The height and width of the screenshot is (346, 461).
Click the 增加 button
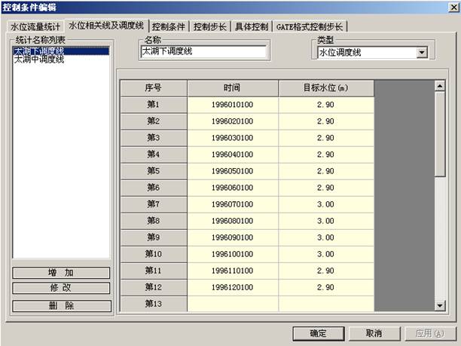pos(62,272)
